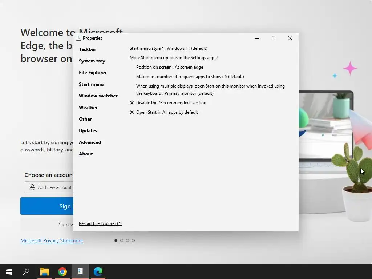Launch File Explorer from taskbar
This screenshot has width=372, height=279.
coord(45,272)
